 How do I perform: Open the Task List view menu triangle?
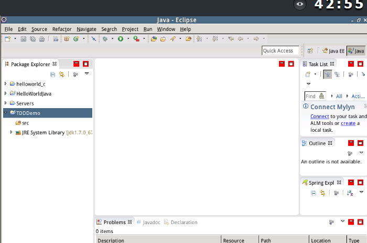(x=308, y=84)
